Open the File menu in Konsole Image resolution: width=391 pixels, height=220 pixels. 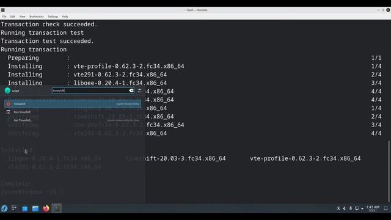pos(4,16)
